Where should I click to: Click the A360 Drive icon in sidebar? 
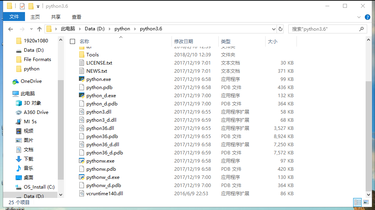(x=19, y=112)
